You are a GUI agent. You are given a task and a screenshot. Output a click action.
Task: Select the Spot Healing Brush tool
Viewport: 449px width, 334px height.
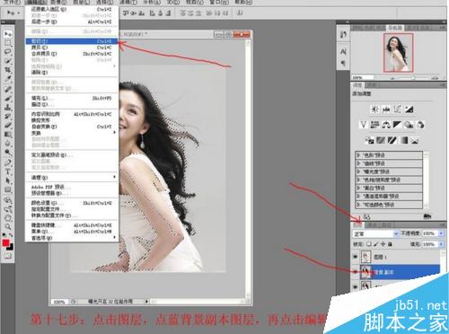pyautogui.click(x=8, y=89)
